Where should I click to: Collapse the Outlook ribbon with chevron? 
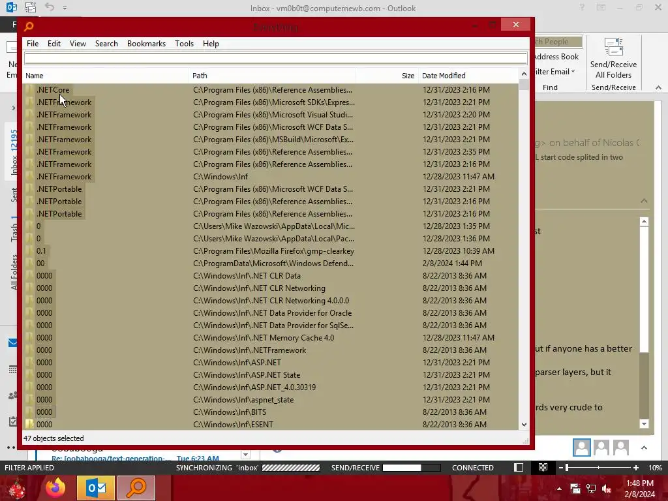tap(658, 87)
